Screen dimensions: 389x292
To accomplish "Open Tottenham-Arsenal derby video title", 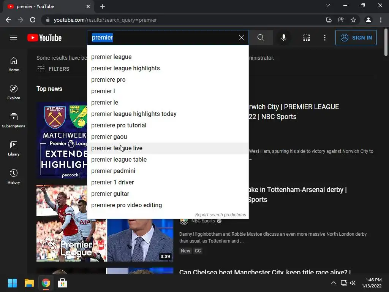I will [298, 195].
